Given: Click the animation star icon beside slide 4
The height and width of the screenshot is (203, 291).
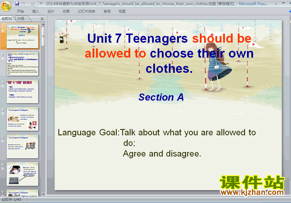Looking at the screenshot, I should tap(3, 114).
